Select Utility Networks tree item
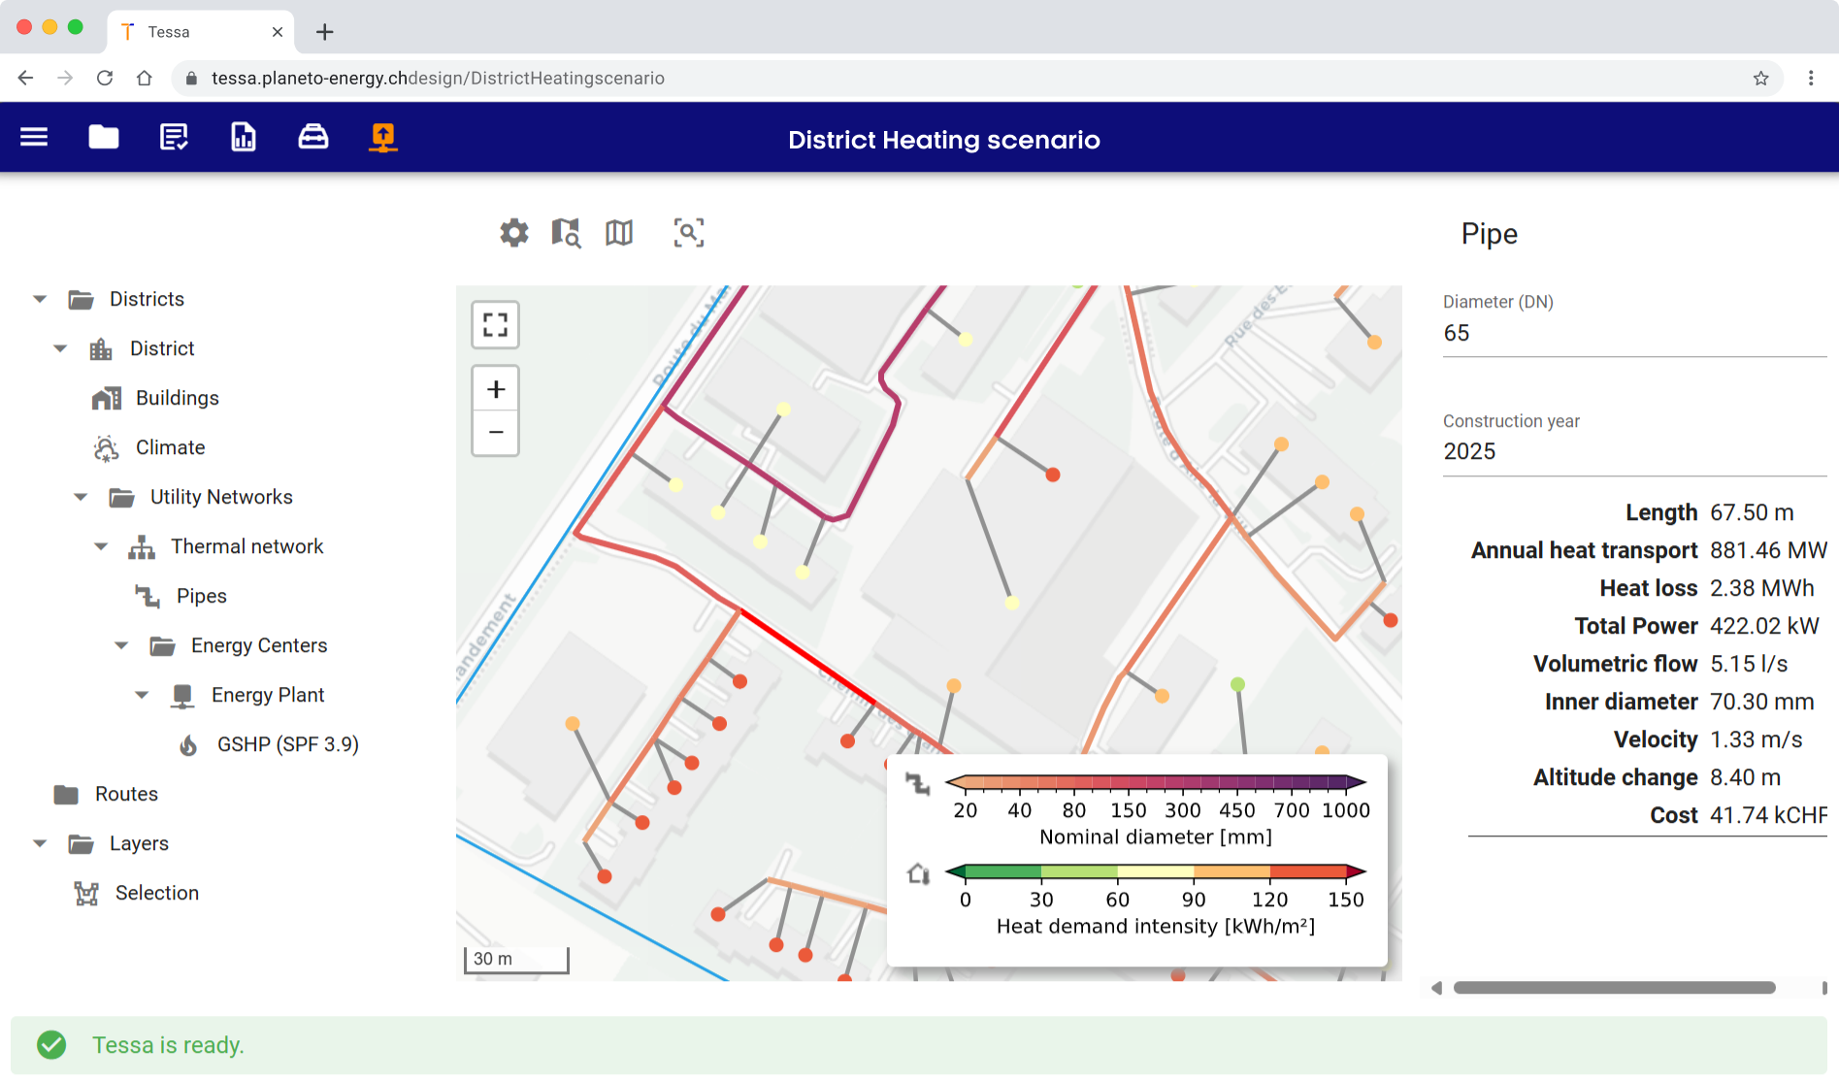 tap(221, 497)
